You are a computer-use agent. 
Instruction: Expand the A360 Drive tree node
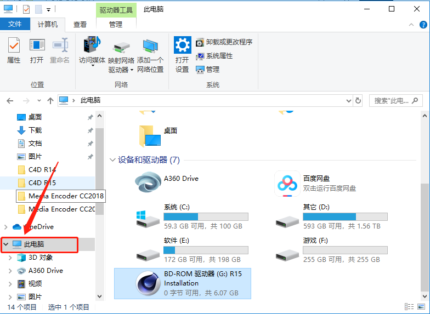[x=10, y=271]
